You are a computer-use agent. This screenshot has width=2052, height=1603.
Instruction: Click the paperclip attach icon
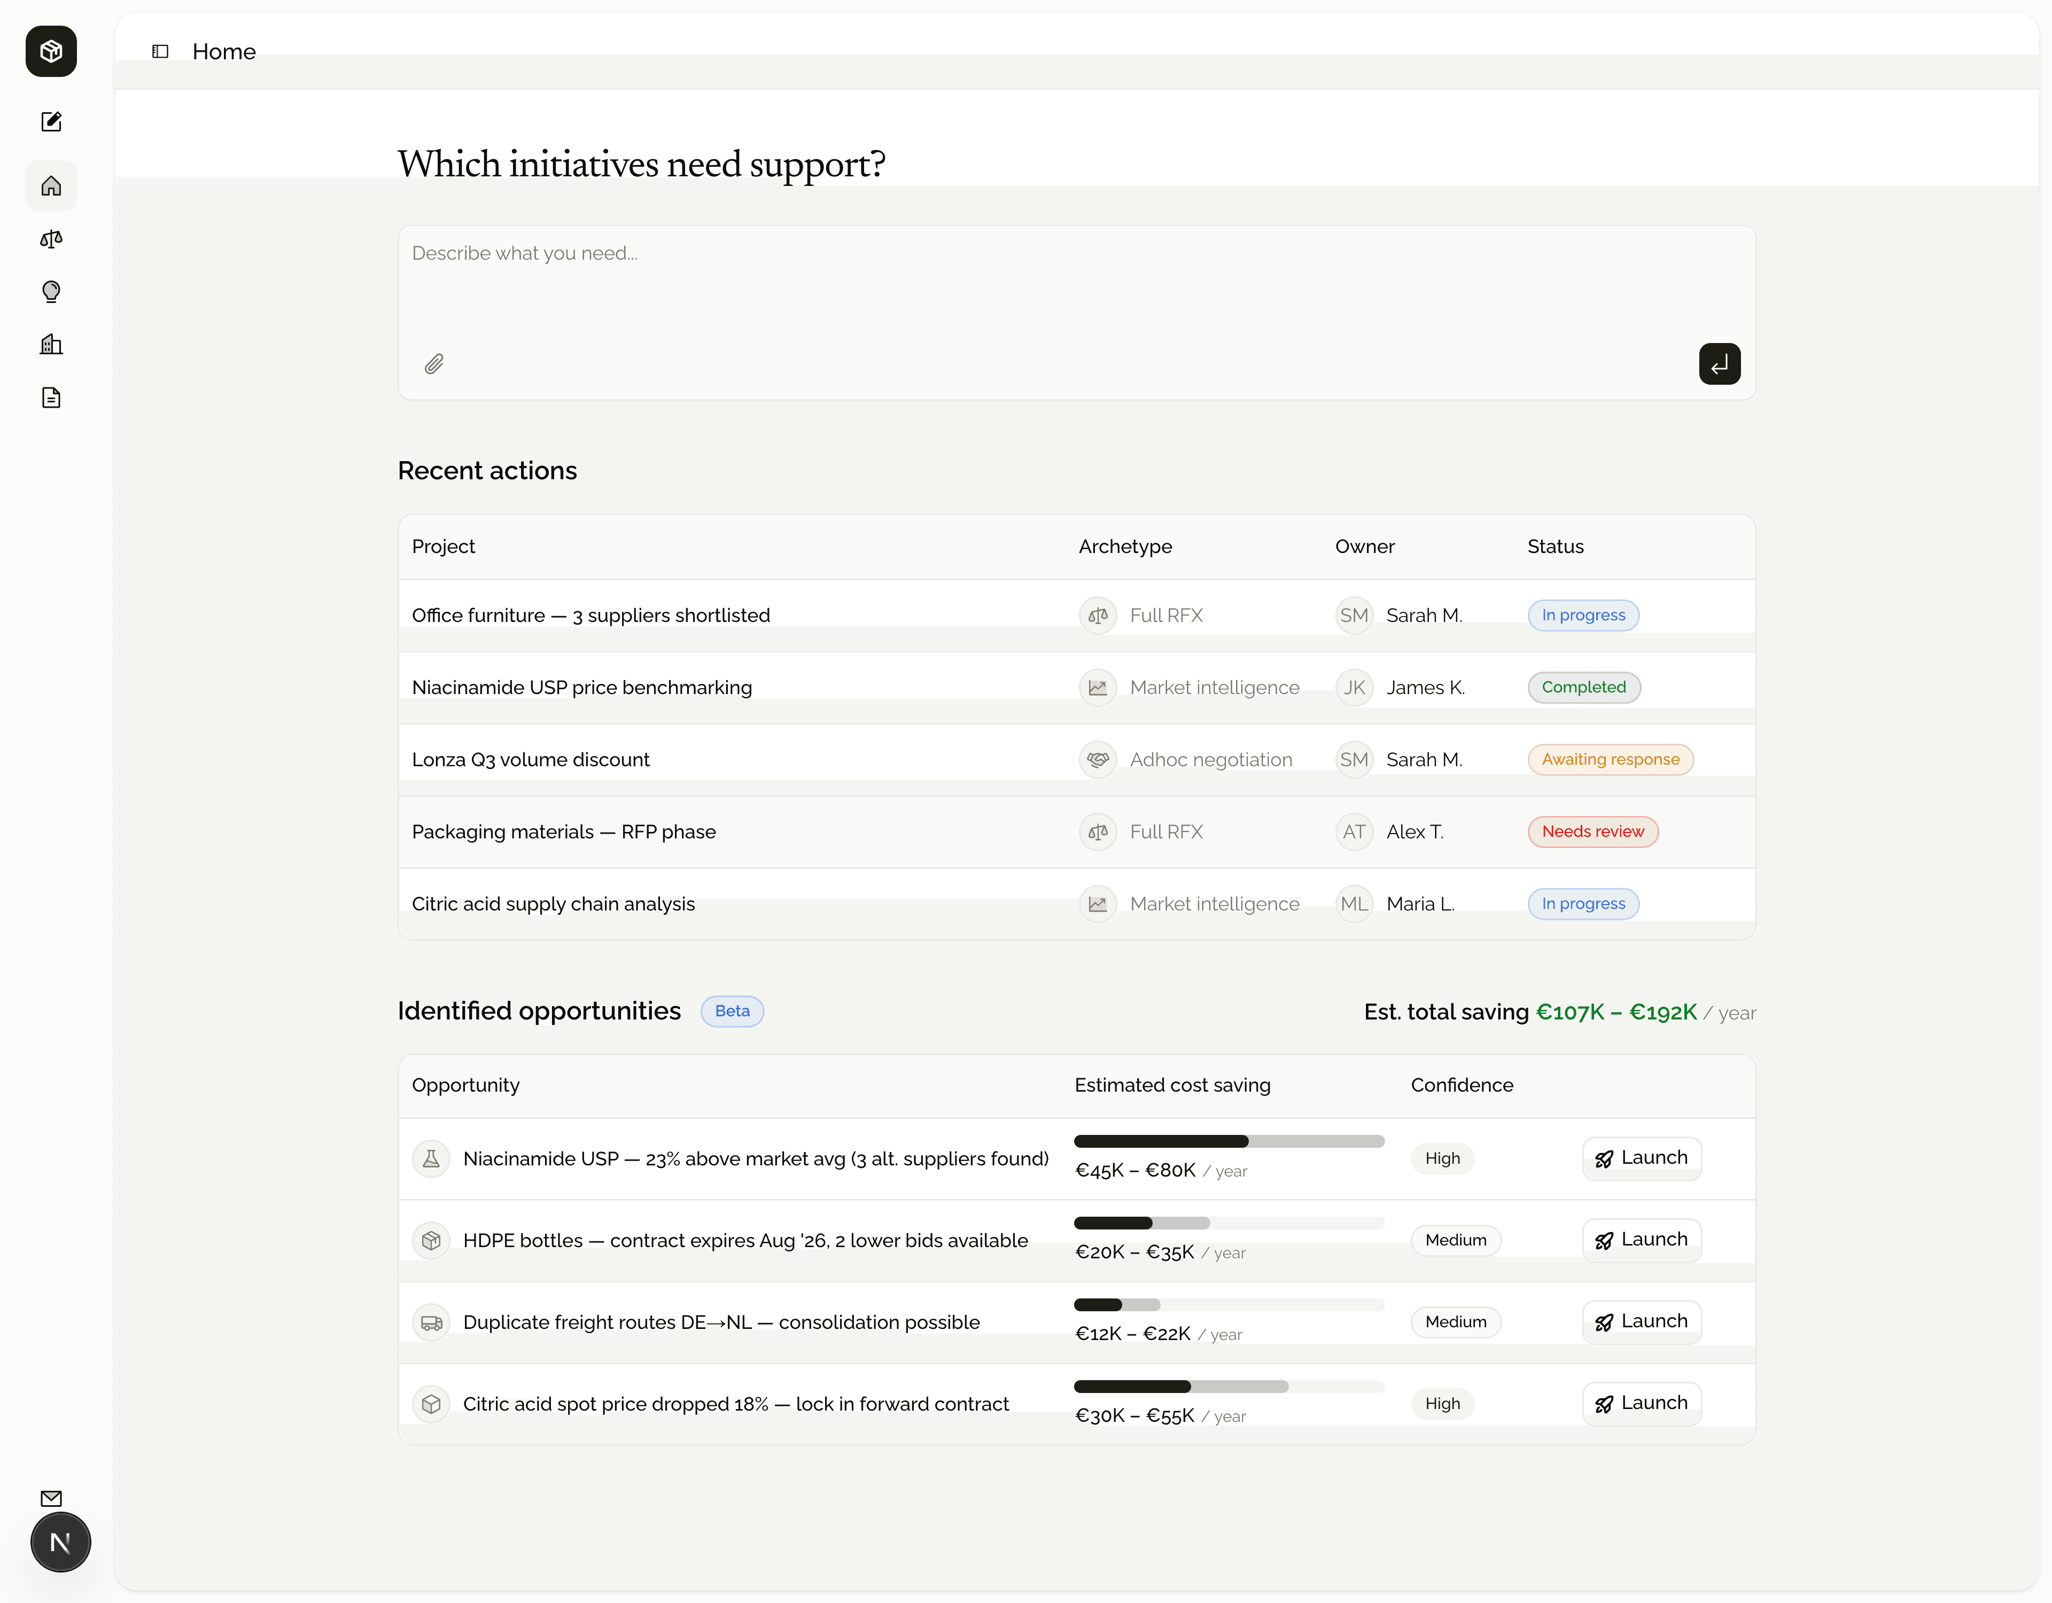tap(433, 364)
